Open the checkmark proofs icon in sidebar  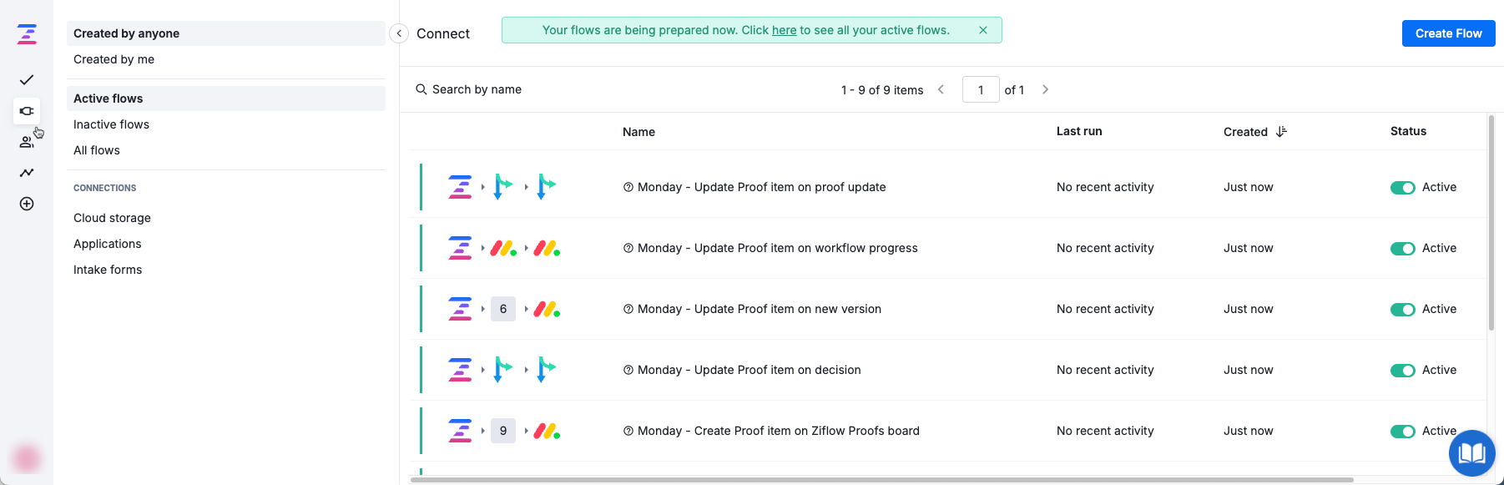(27, 80)
